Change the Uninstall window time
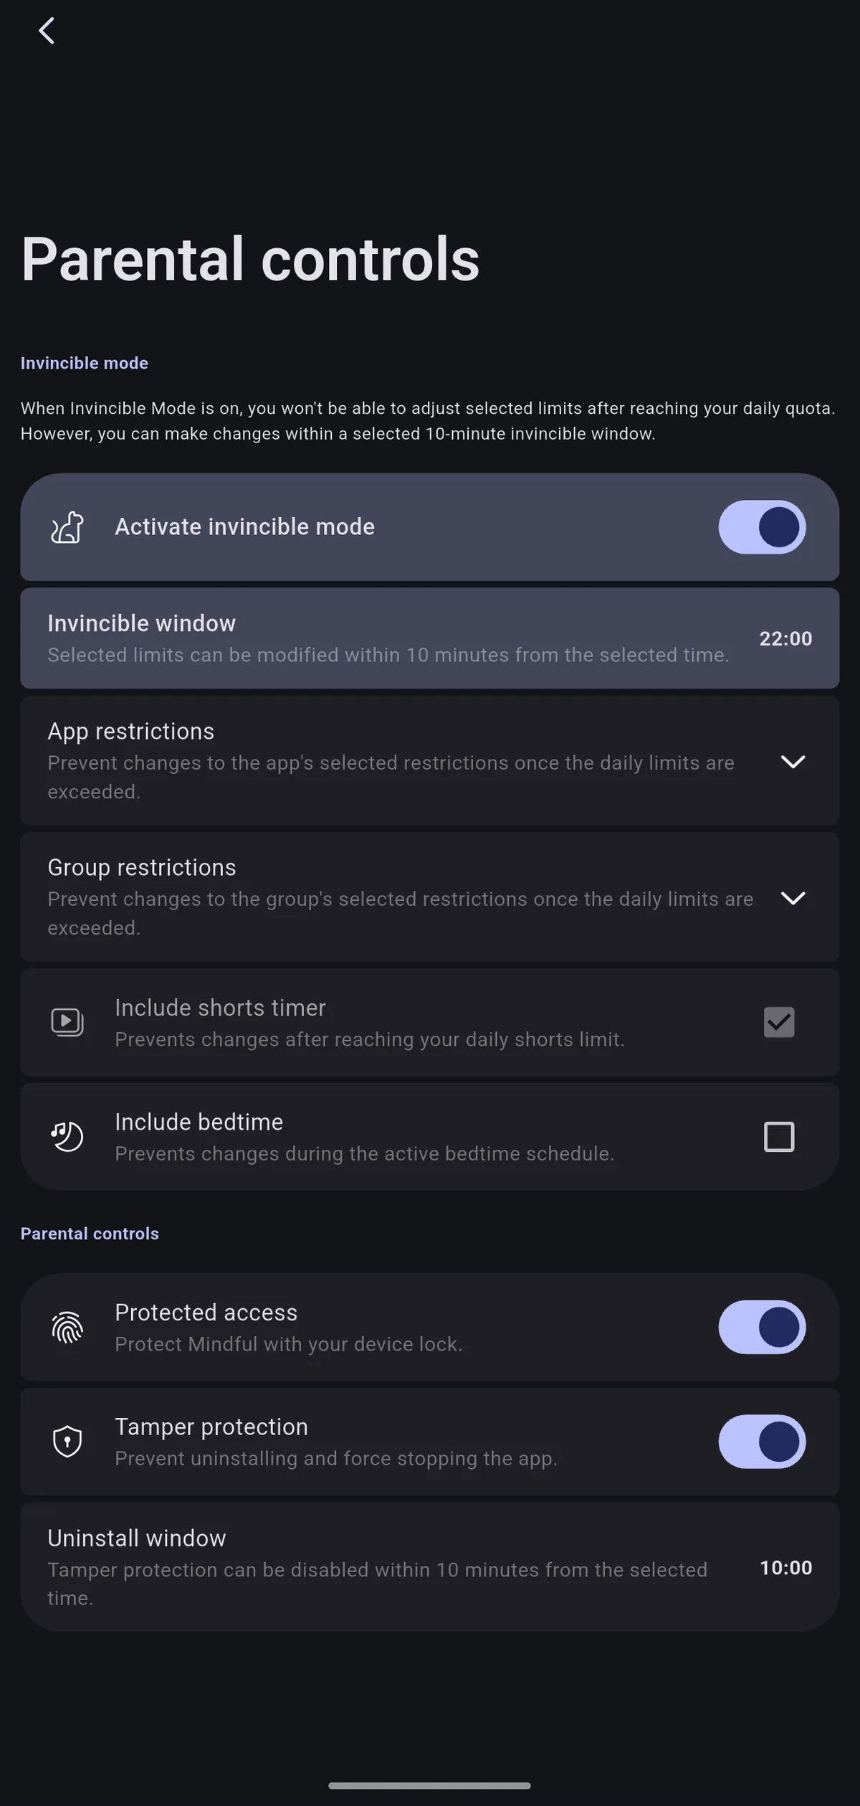 (x=430, y=1567)
